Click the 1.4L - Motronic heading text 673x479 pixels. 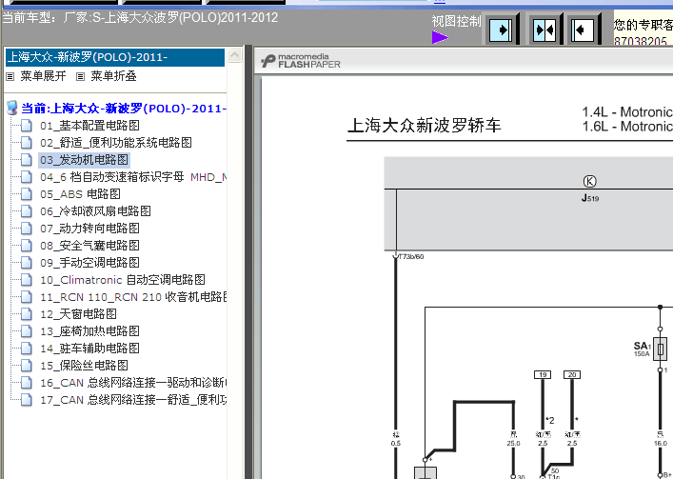tap(627, 112)
